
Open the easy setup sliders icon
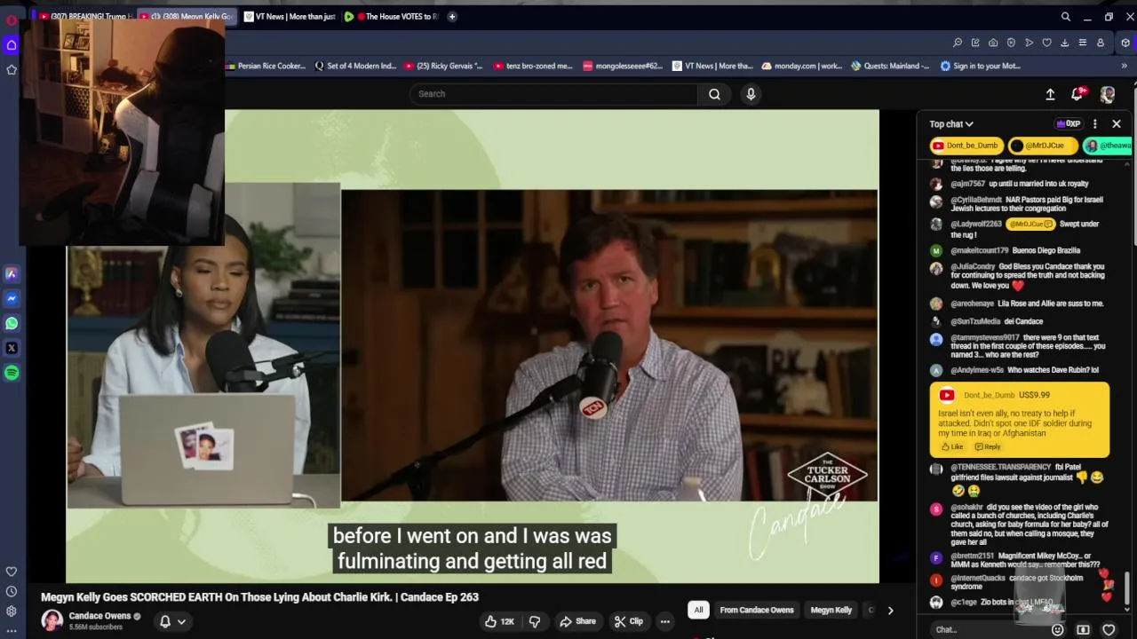[x=1082, y=43]
